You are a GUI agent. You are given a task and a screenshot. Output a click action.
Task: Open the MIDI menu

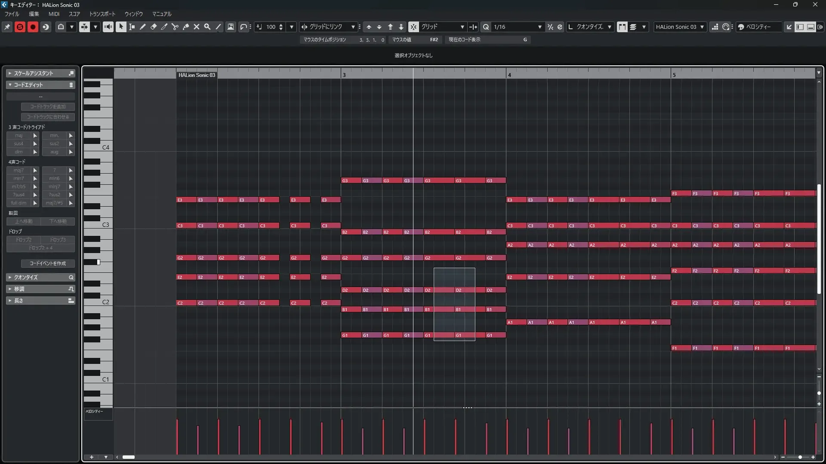pyautogui.click(x=54, y=14)
